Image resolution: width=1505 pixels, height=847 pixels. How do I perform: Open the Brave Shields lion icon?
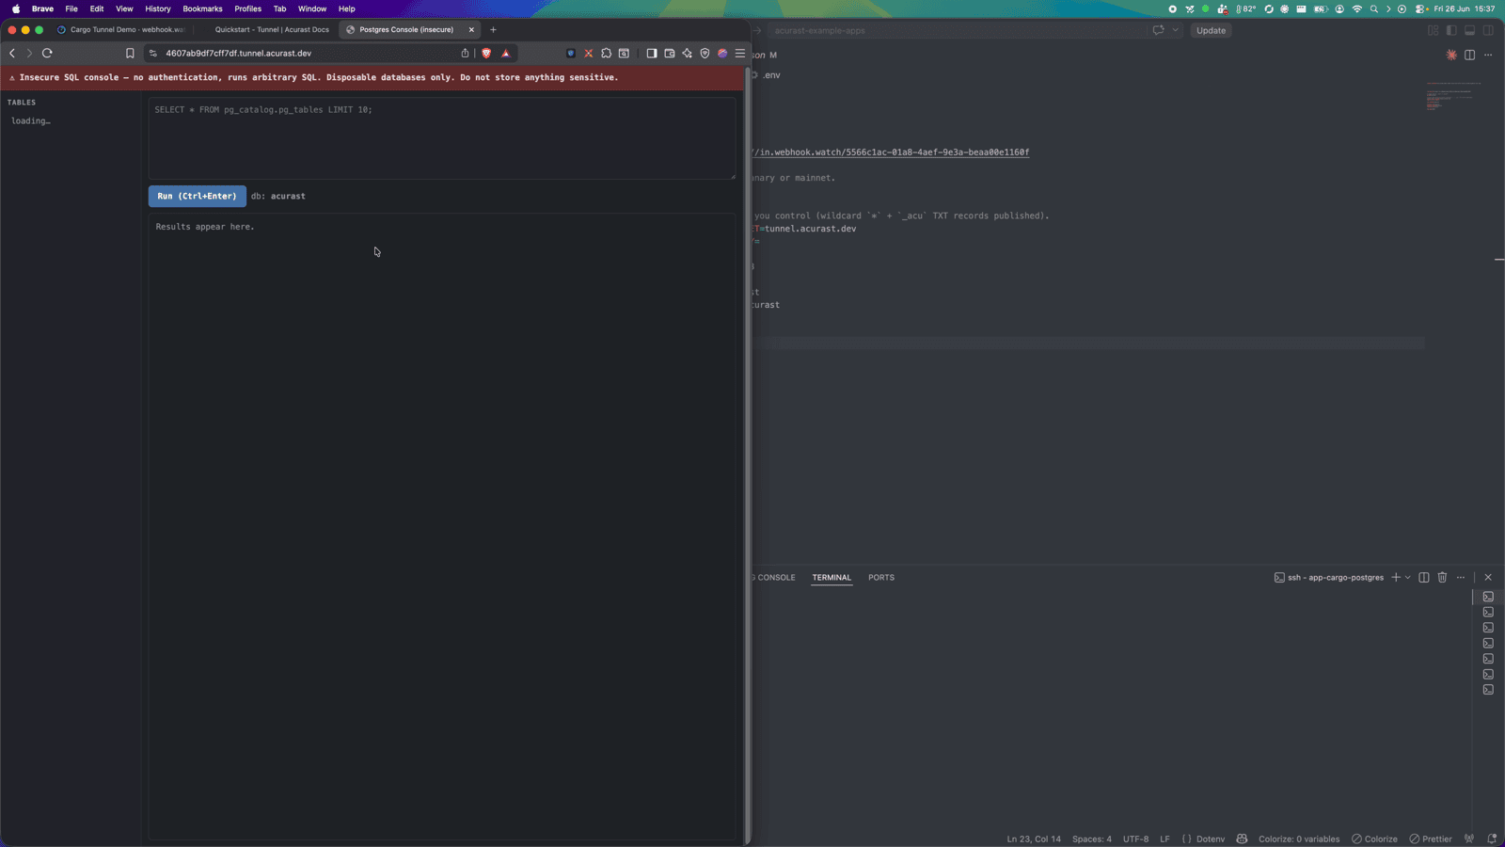tap(486, 54)
